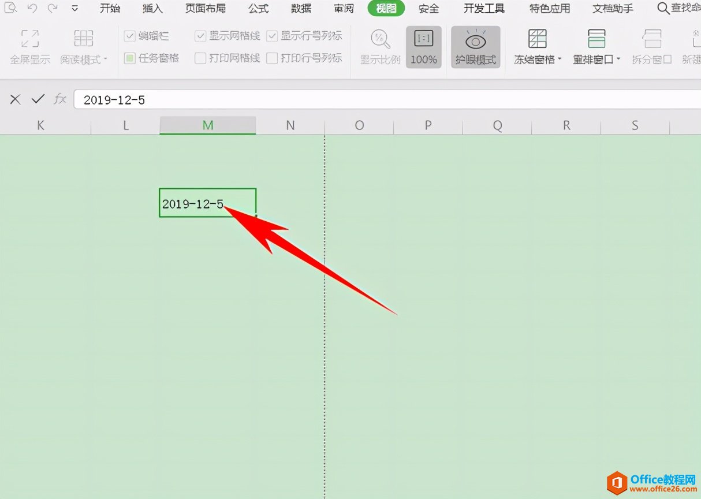Switch to the 插入 tab
The height and width of the screenshot is (499, 701).
pyautogui.click(x=152, y=9)
